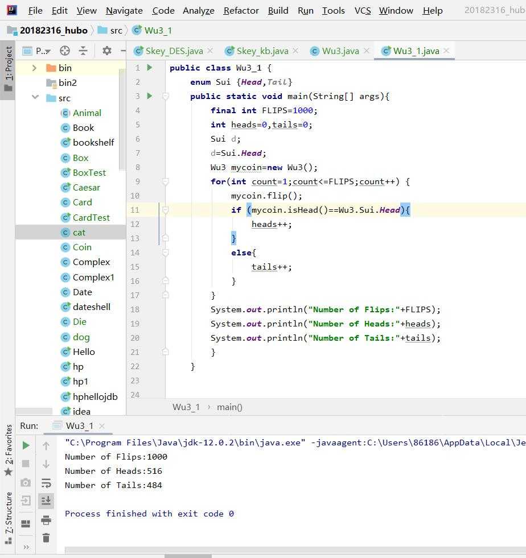Click the console horizontal scrollbar
The width and height of the screenshot is (526, 558).
coord(295,550)
